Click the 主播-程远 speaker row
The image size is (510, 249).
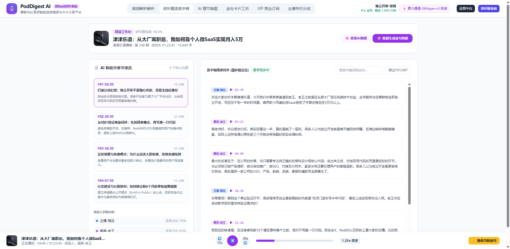point(141,221)
